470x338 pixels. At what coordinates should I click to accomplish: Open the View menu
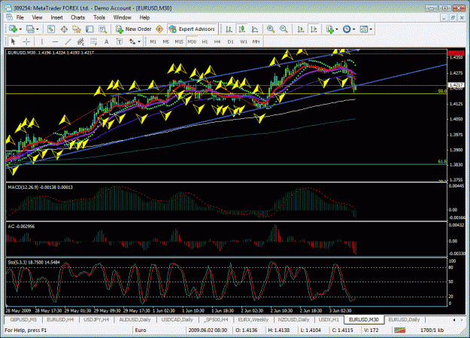[37, 17]
